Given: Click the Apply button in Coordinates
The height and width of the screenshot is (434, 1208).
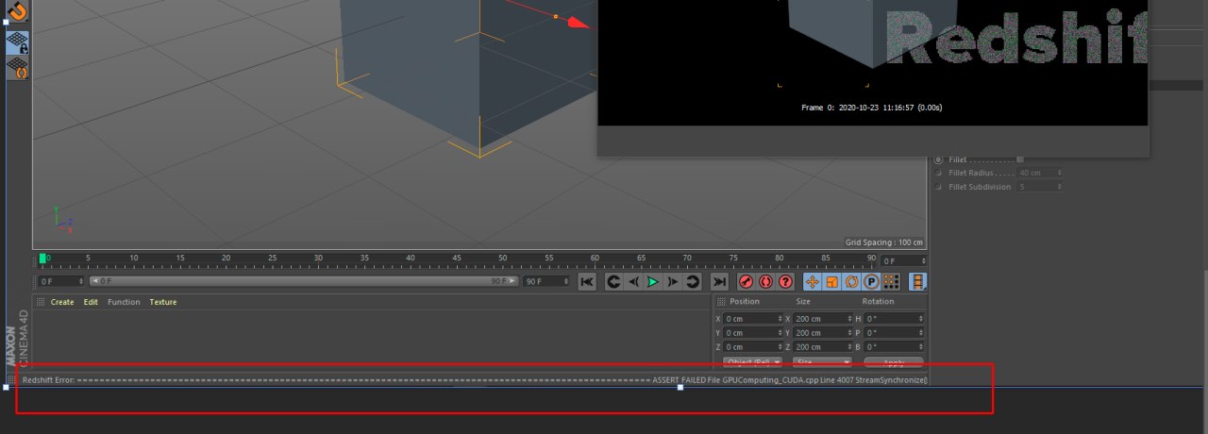Looking at the screenshot, I should pos(892,362).
